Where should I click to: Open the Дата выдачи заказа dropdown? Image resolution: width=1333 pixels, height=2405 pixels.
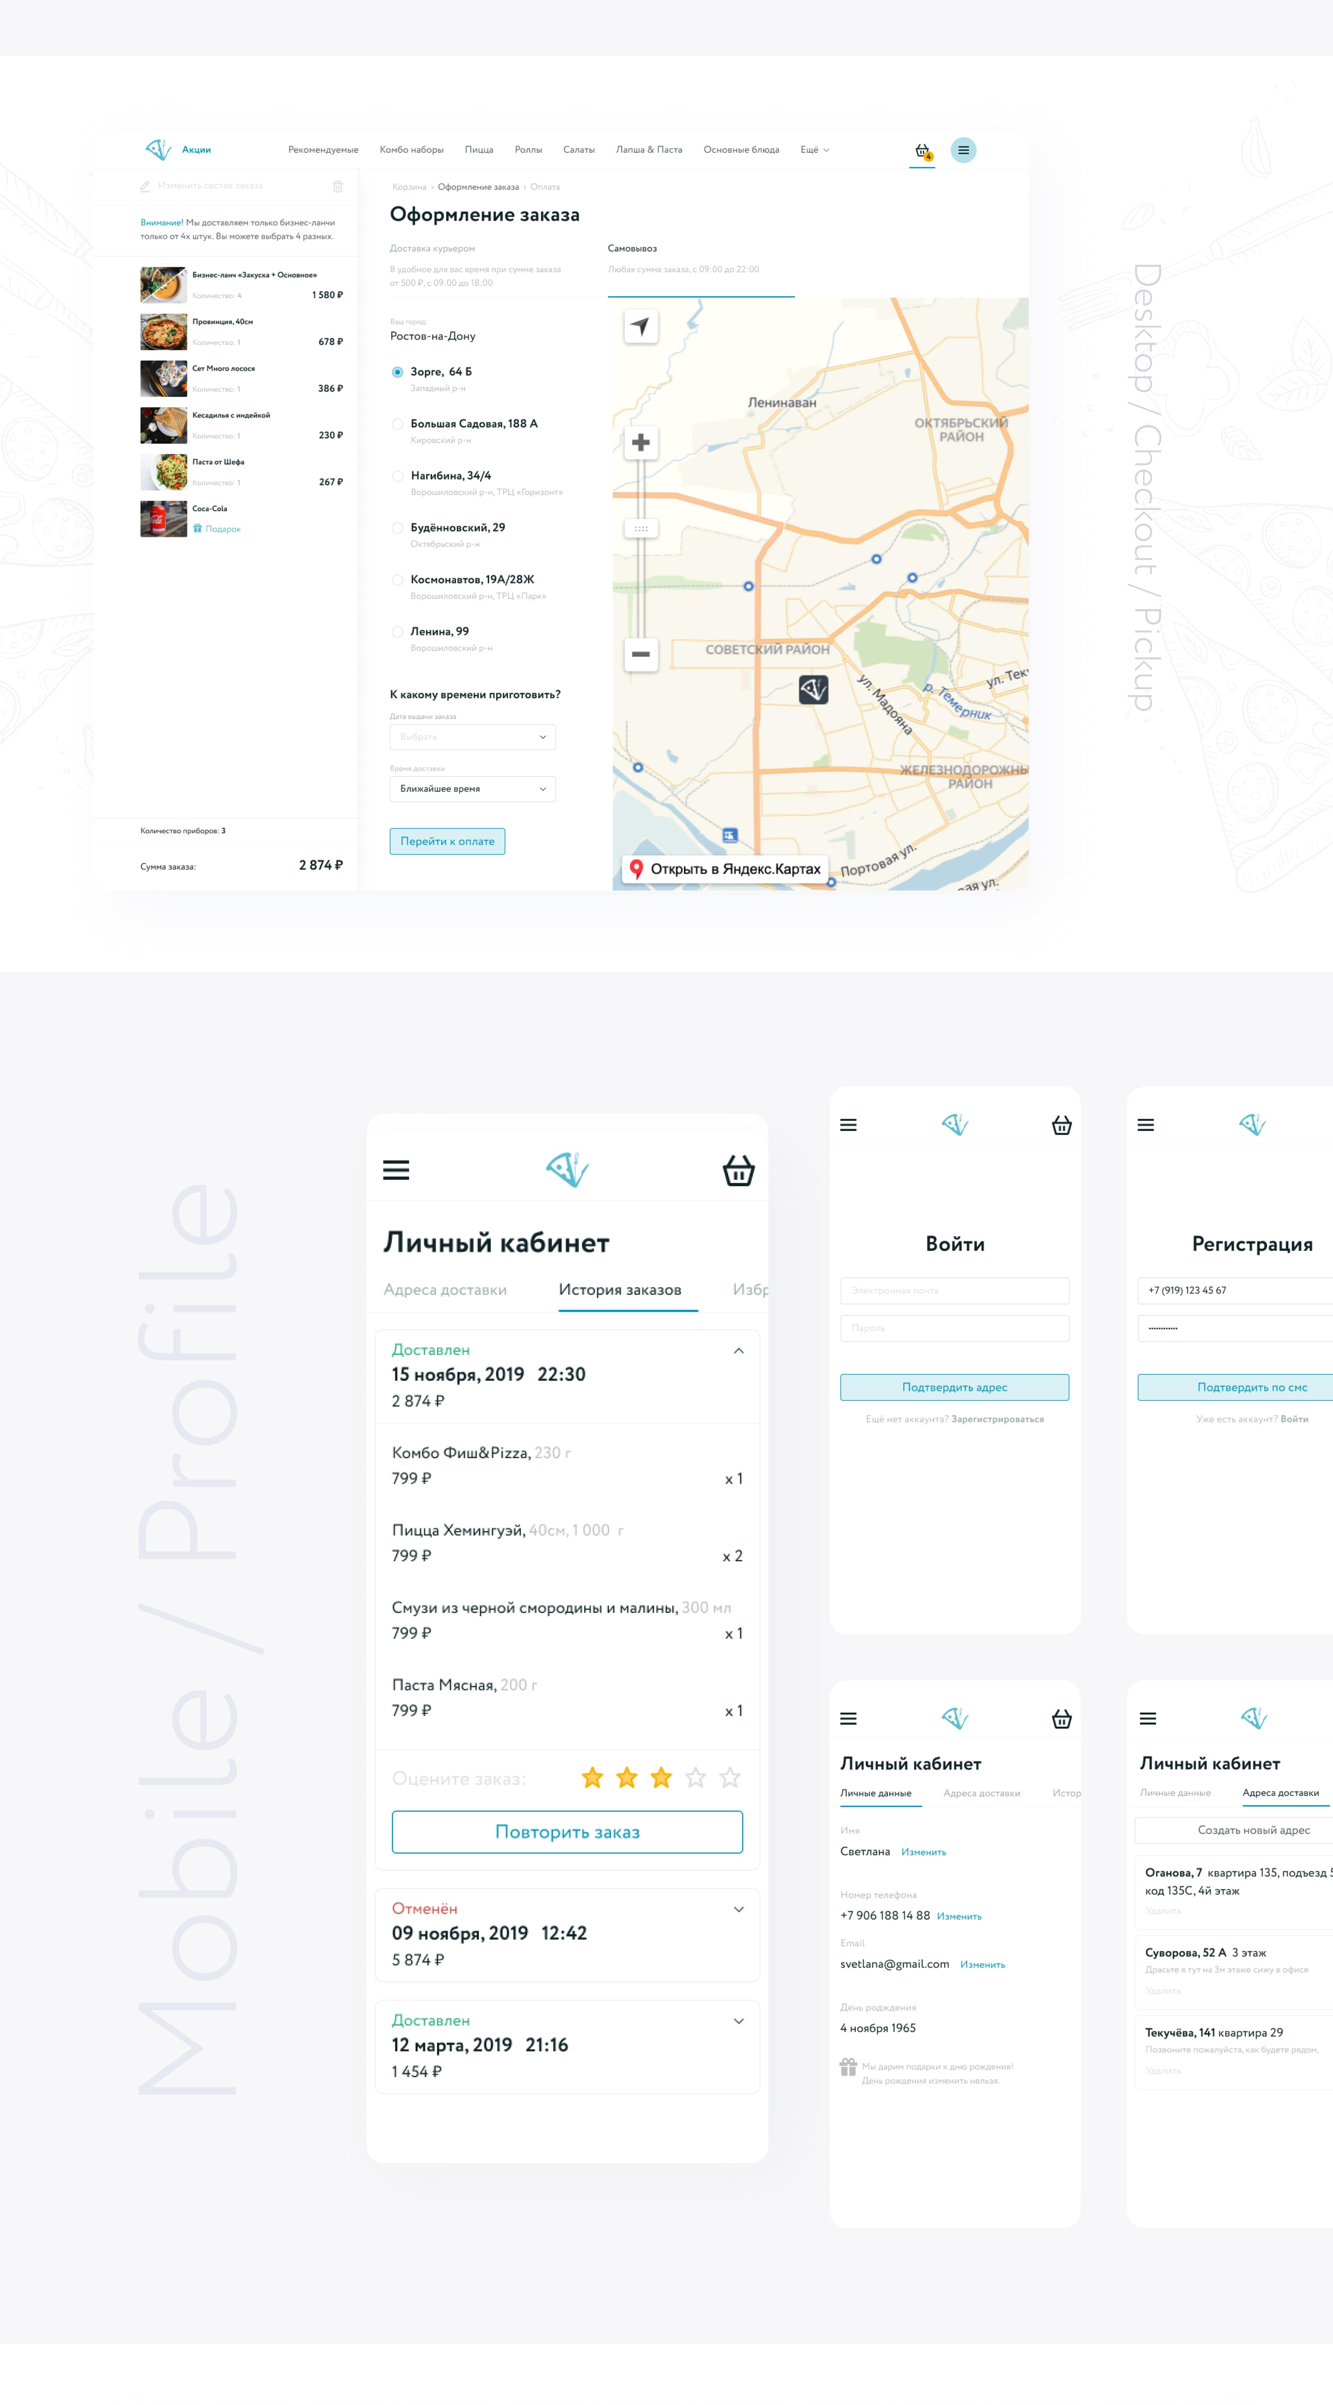(x=472, y=736)
